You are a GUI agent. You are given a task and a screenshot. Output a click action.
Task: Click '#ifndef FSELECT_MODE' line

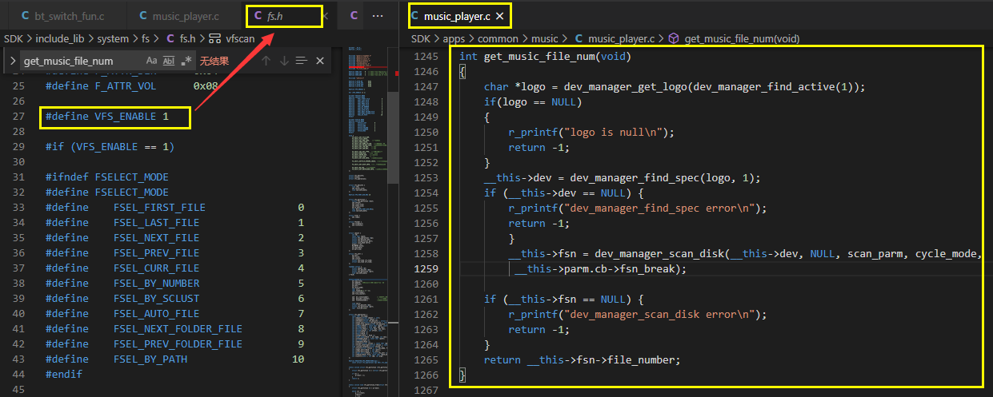click(107, 177)
